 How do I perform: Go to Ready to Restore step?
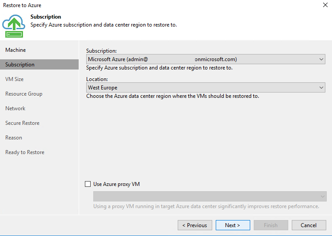tap(25, 152)
